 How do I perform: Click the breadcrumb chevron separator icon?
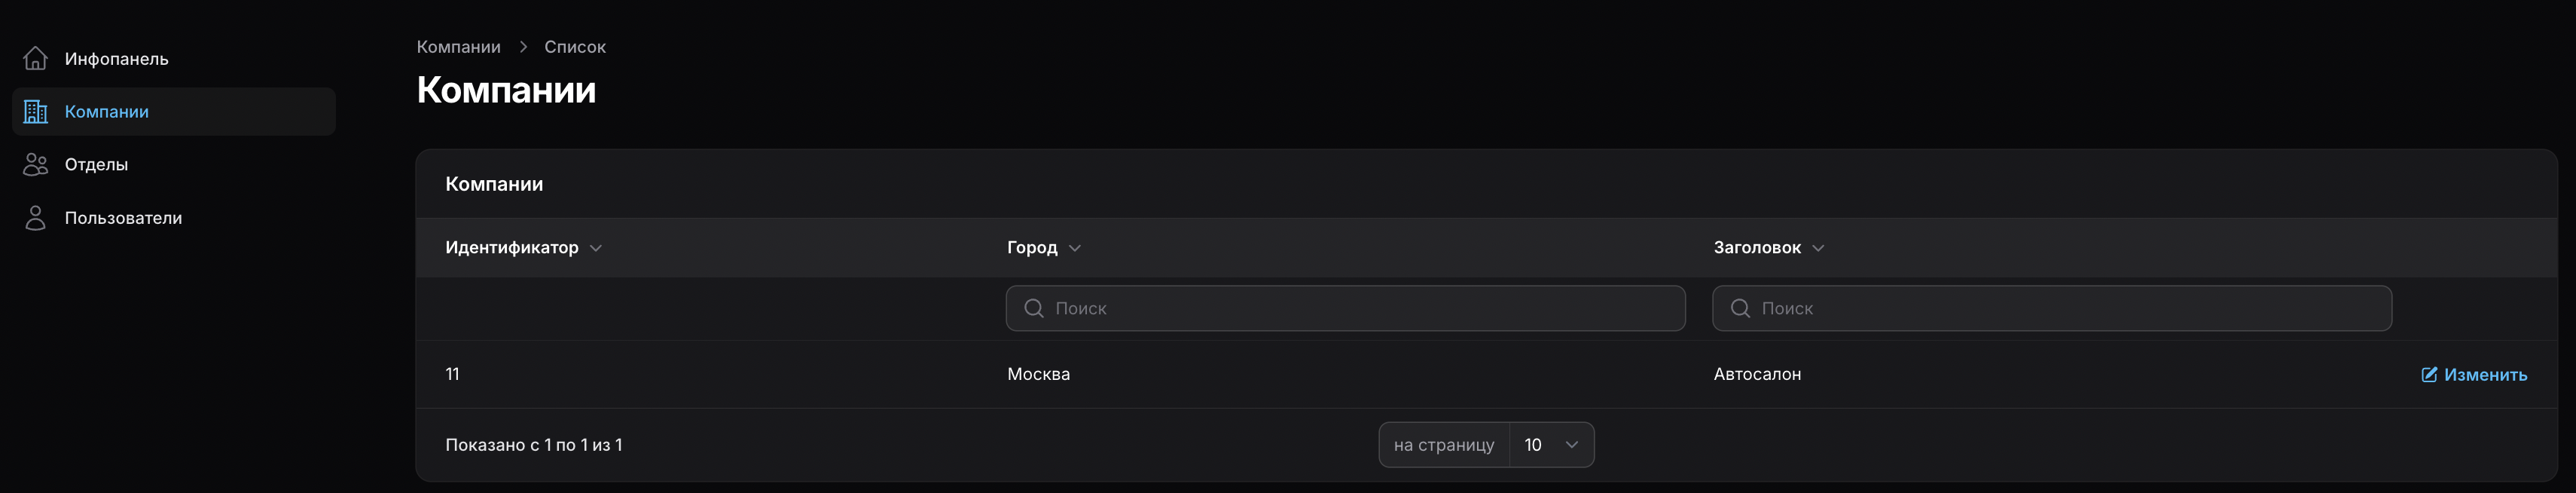(x=523, y=47)
